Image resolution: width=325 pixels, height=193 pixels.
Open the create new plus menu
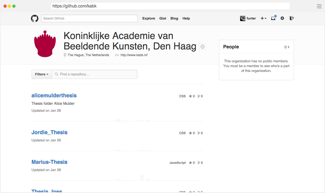tap(263, 18)
